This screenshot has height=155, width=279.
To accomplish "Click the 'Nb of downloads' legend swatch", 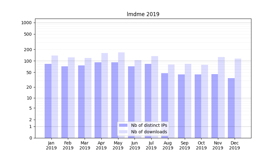I will coord(123,132).
